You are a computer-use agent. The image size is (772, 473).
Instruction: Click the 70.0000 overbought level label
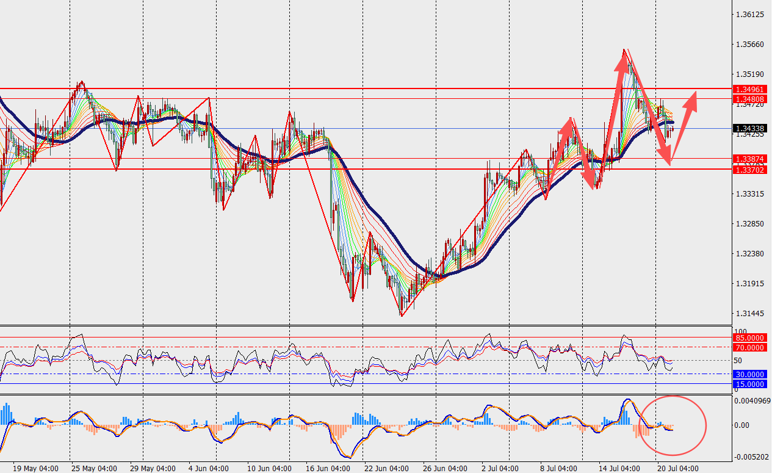point(750,347)
